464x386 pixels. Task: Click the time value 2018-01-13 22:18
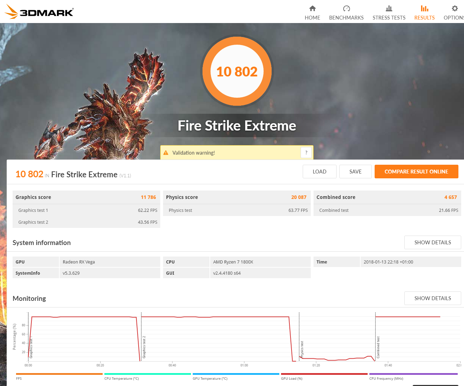(x=388, y=262)
